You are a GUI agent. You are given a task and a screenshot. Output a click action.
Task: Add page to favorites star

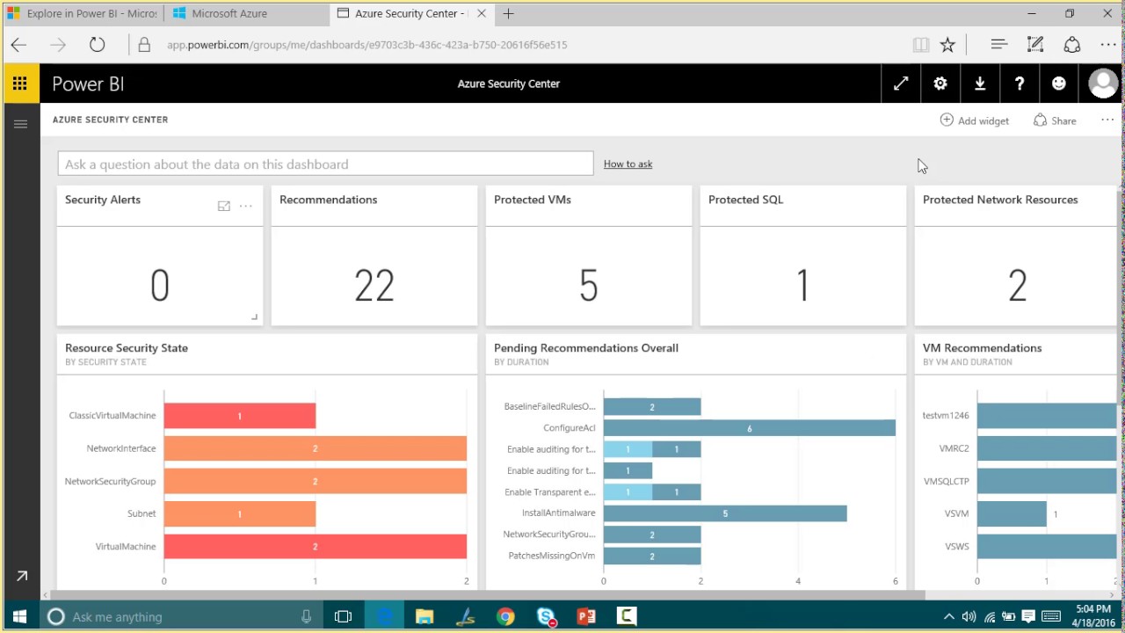point(947,45)
